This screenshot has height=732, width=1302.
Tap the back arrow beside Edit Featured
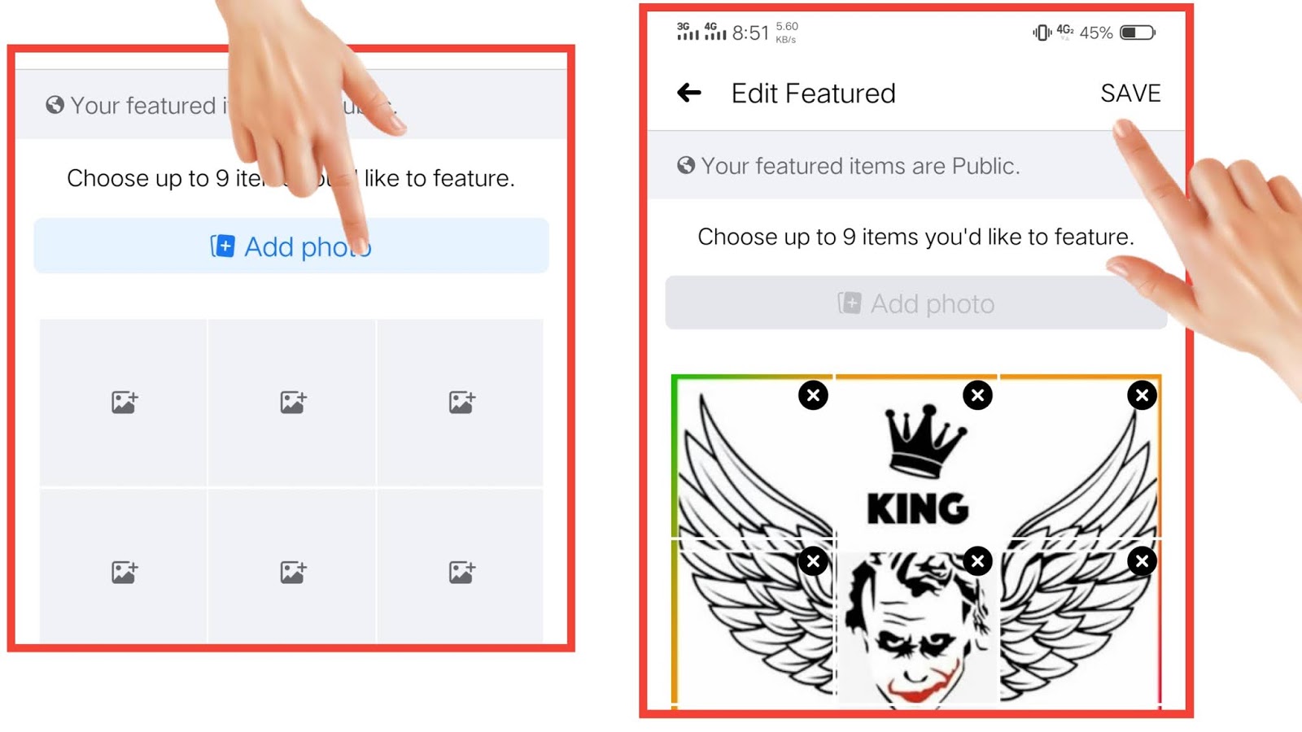tap(689, 93)
